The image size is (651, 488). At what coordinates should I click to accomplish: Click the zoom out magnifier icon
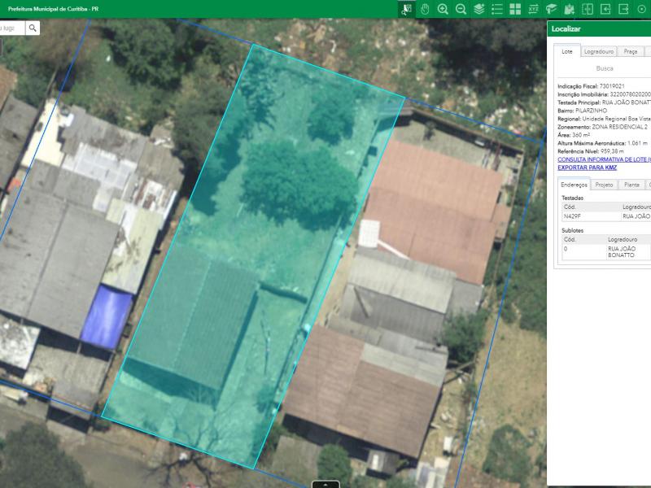pos(461,9)
